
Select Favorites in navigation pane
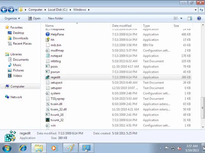16,28
